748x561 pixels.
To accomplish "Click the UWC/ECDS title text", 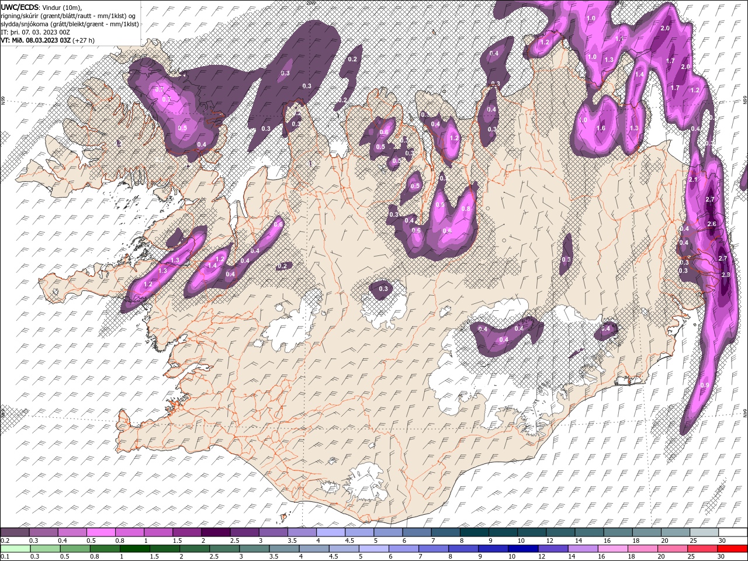I will [x=20, y=7].
